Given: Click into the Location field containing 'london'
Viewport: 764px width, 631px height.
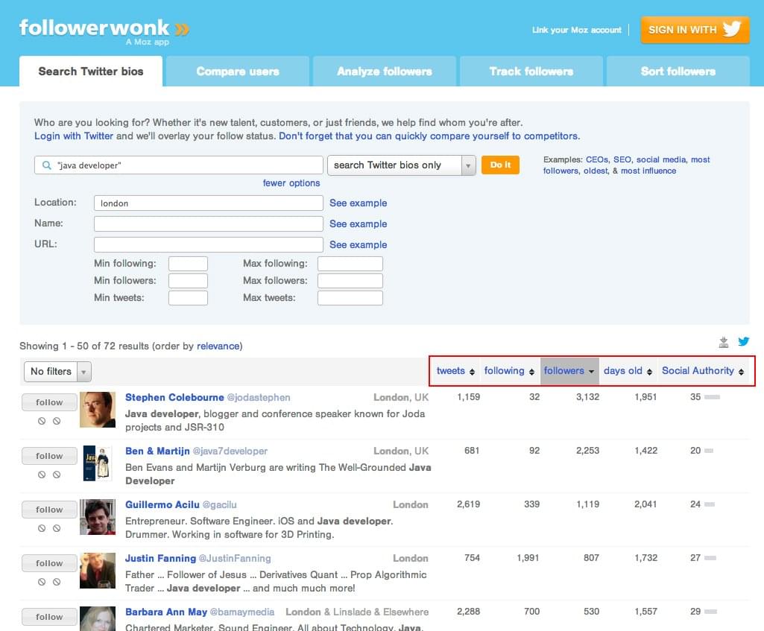Looking at the screenshot, I should click(x=209, y=203).
